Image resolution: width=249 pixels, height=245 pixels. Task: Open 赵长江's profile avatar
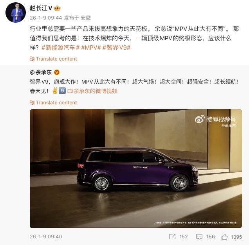tap(16, 13)
